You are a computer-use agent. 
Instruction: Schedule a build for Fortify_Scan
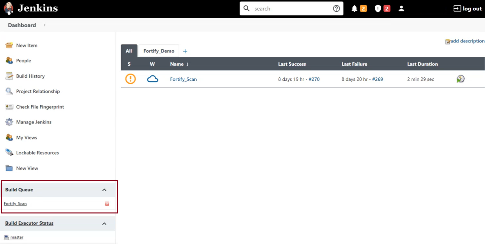(x=460, y=79)
